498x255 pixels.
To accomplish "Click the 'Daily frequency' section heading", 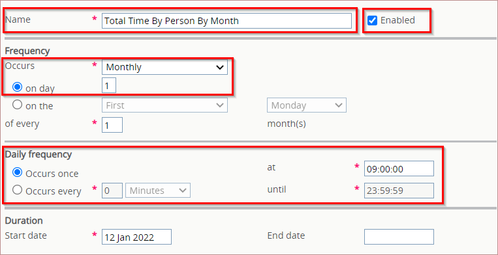I will tap(39, 154).
